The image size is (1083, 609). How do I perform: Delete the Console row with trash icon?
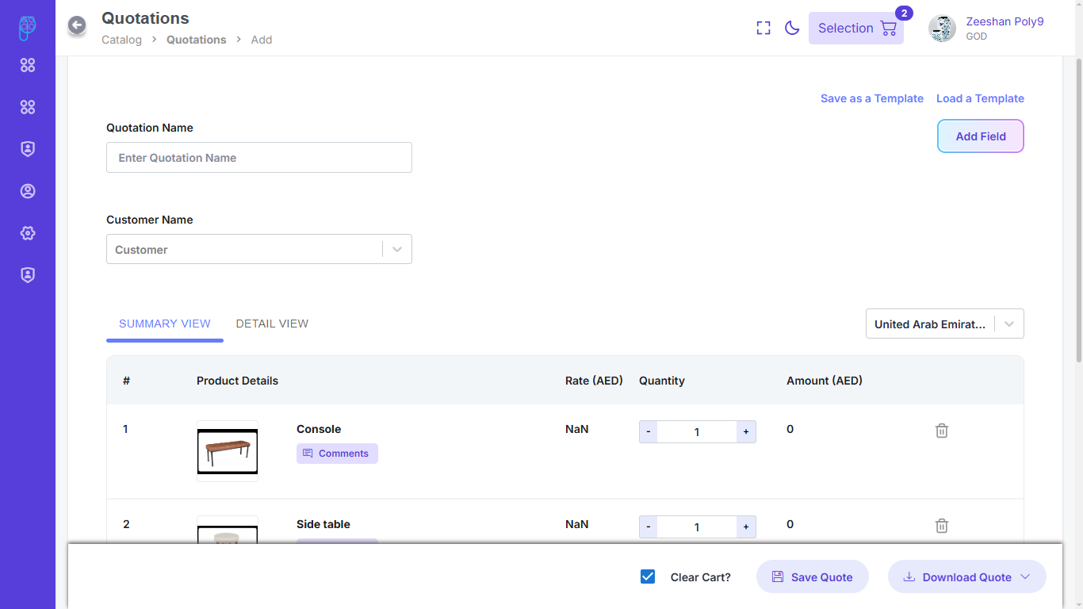coord(941,431)
